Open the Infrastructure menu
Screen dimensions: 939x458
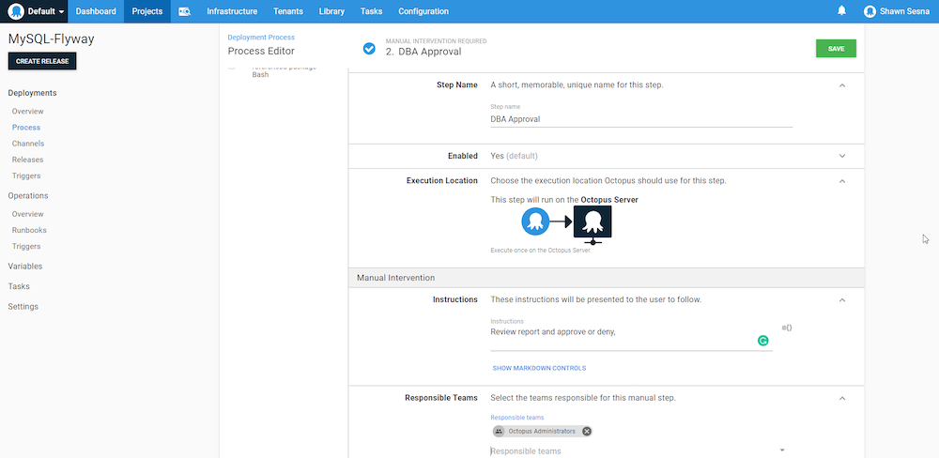tap(232, 11)
